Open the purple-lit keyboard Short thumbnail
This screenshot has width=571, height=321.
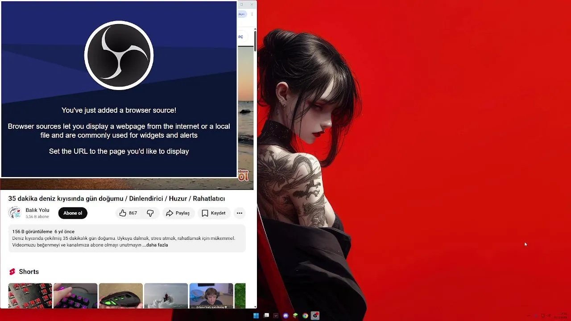(x=75, y=296)
